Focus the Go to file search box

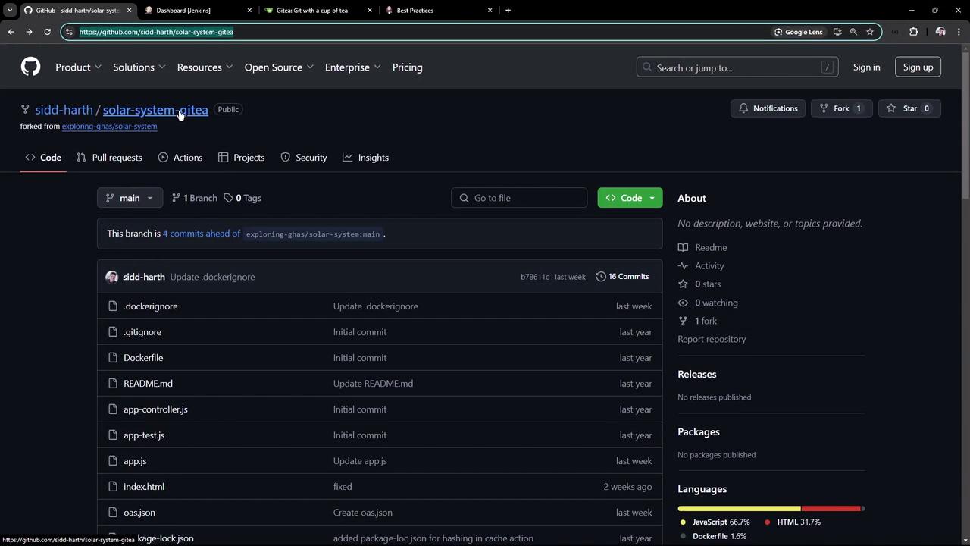click(519, 198)
